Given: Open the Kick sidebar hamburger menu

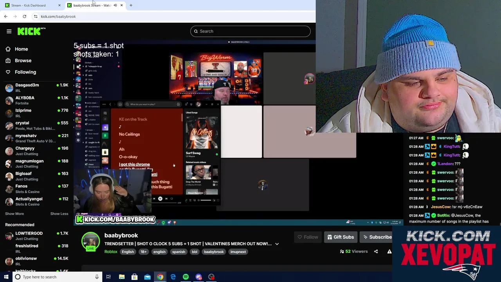Looking at the screenshot, I should click(x=9, y=31).
